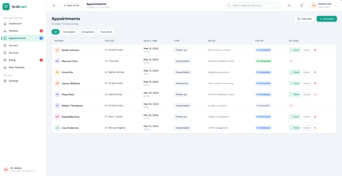Click Marcus Chen's MC avatar

pos(57,61)
